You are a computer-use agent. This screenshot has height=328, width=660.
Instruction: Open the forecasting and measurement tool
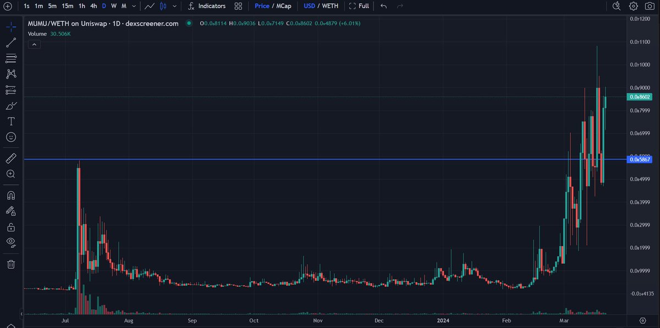tap(11, 90)
